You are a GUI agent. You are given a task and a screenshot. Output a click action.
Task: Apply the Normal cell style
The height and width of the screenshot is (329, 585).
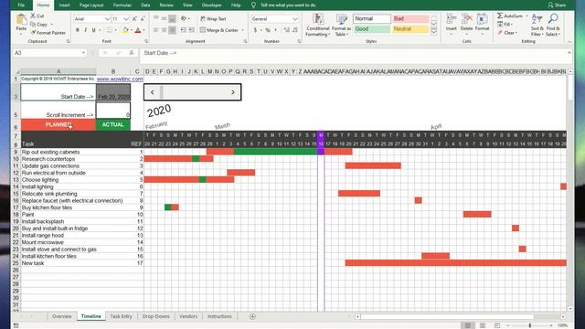click(372, 18)
